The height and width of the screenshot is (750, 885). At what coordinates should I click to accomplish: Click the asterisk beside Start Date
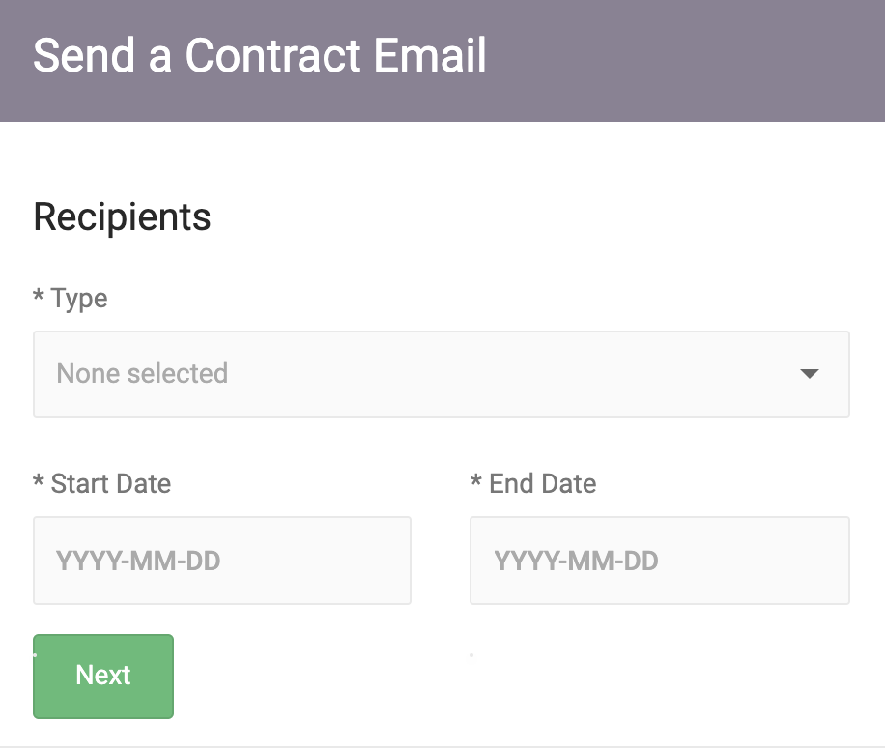pos(39,483)
